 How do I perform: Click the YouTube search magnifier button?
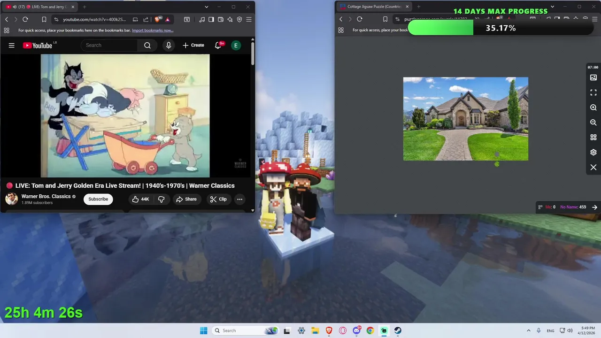tap(147, 45)
